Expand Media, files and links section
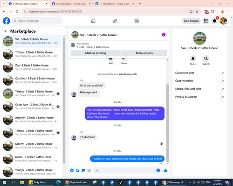The width and height of the screenshot is (233, 186). click(199, 89)
